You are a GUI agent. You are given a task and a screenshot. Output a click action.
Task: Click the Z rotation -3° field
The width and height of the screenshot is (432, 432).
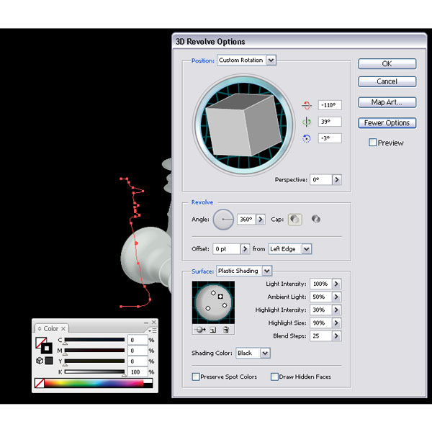click(330, 138)
